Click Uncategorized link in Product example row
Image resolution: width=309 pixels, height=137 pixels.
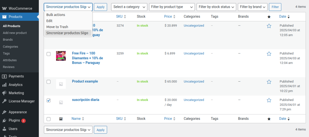point(194,81)
